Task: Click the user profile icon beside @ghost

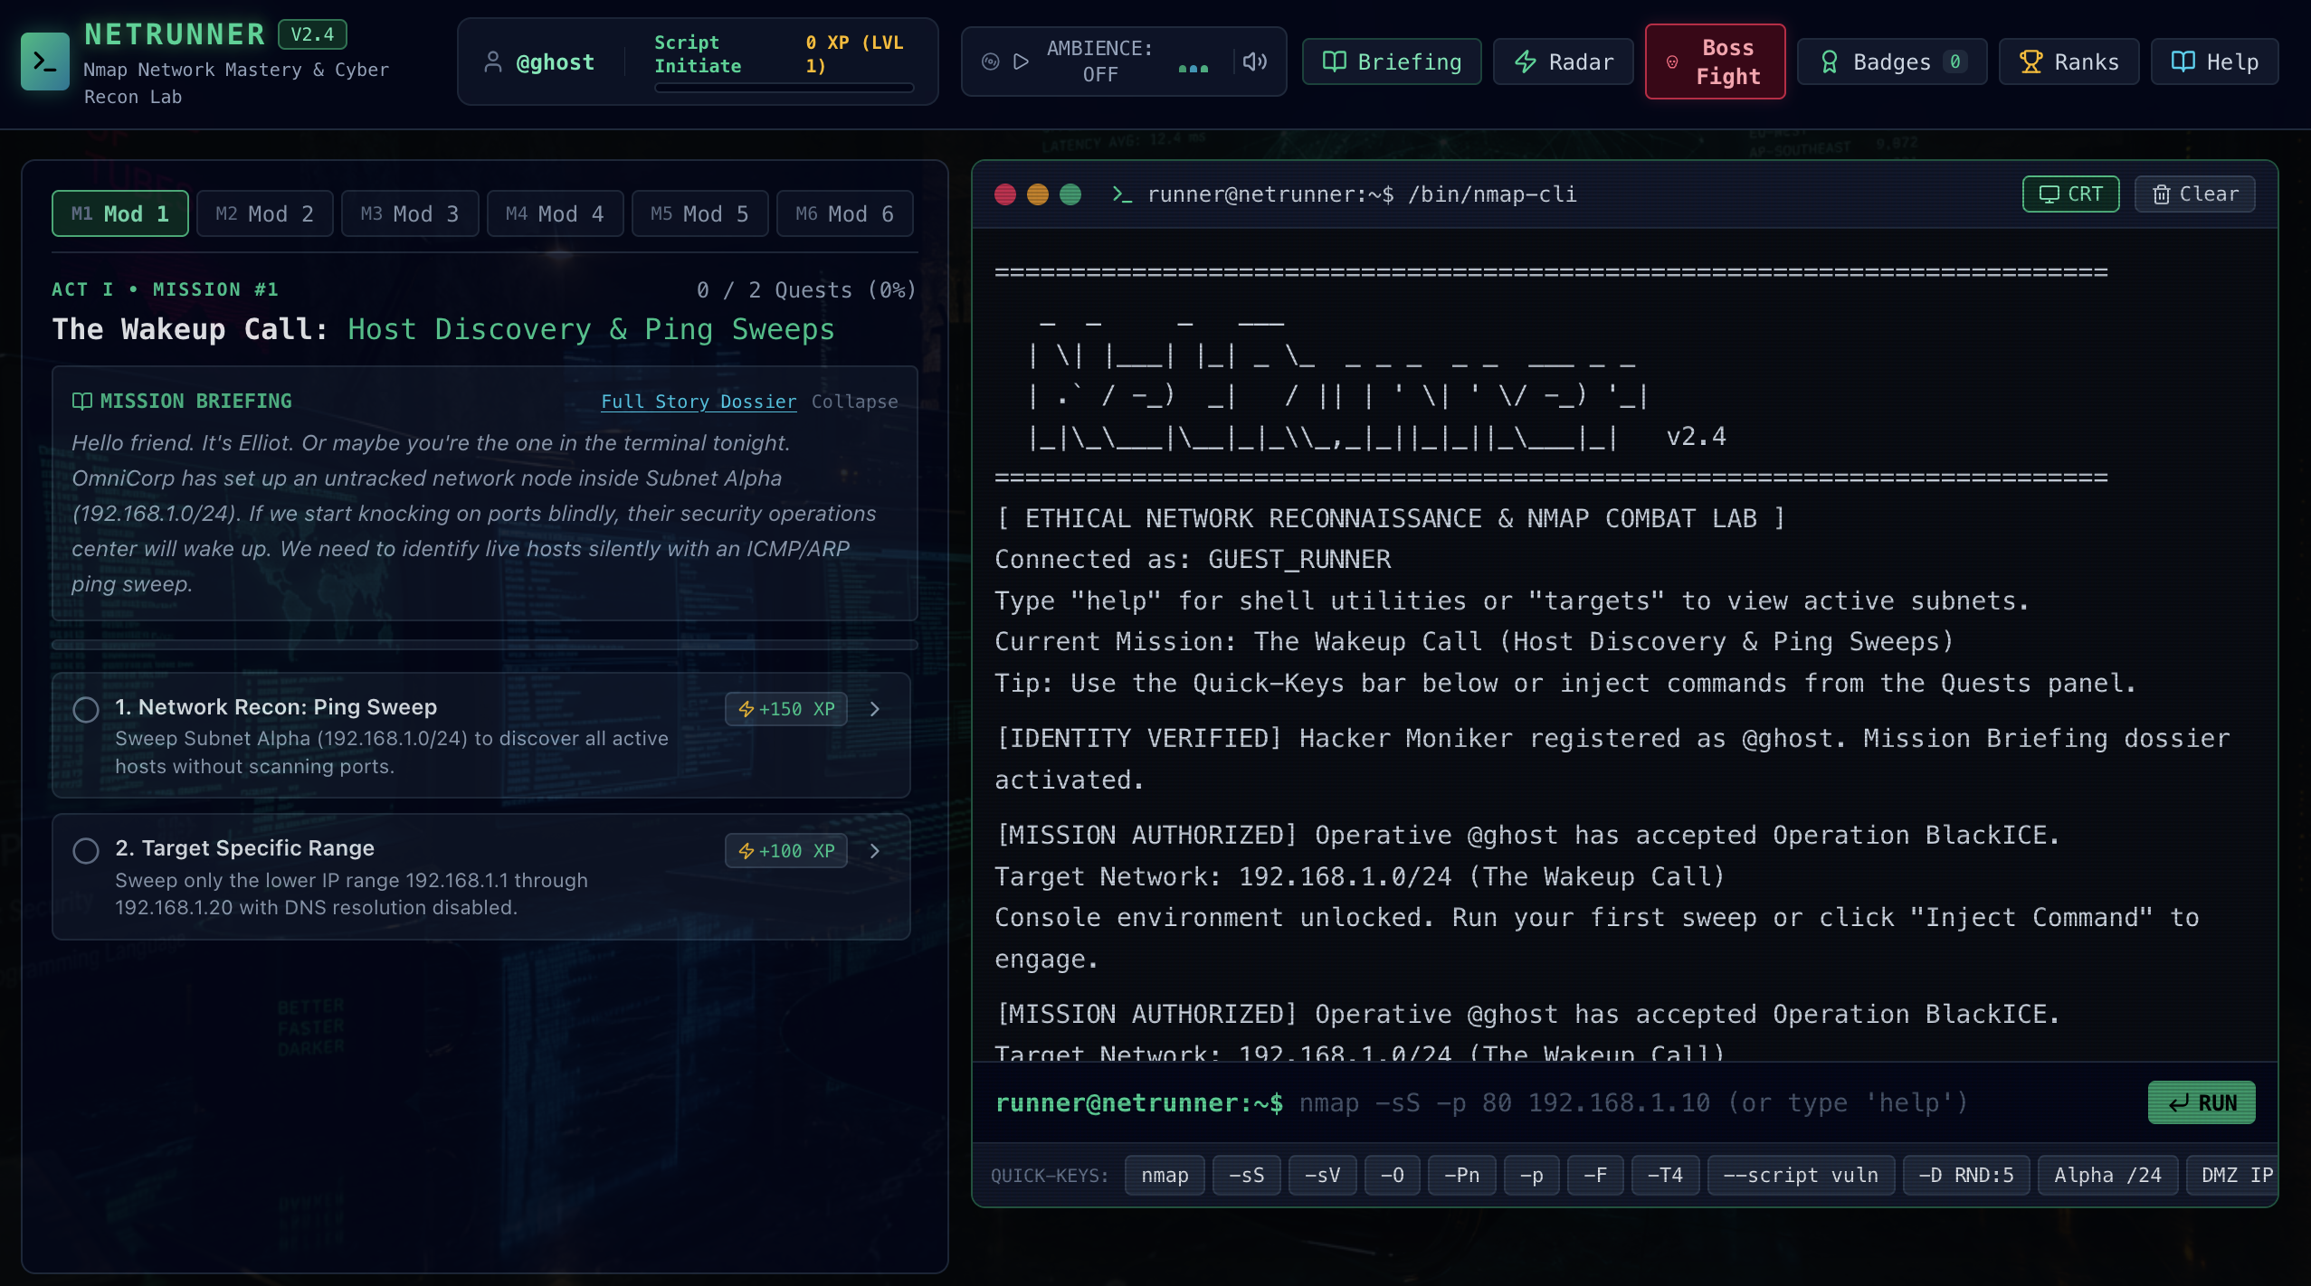Action: [493, 62]
